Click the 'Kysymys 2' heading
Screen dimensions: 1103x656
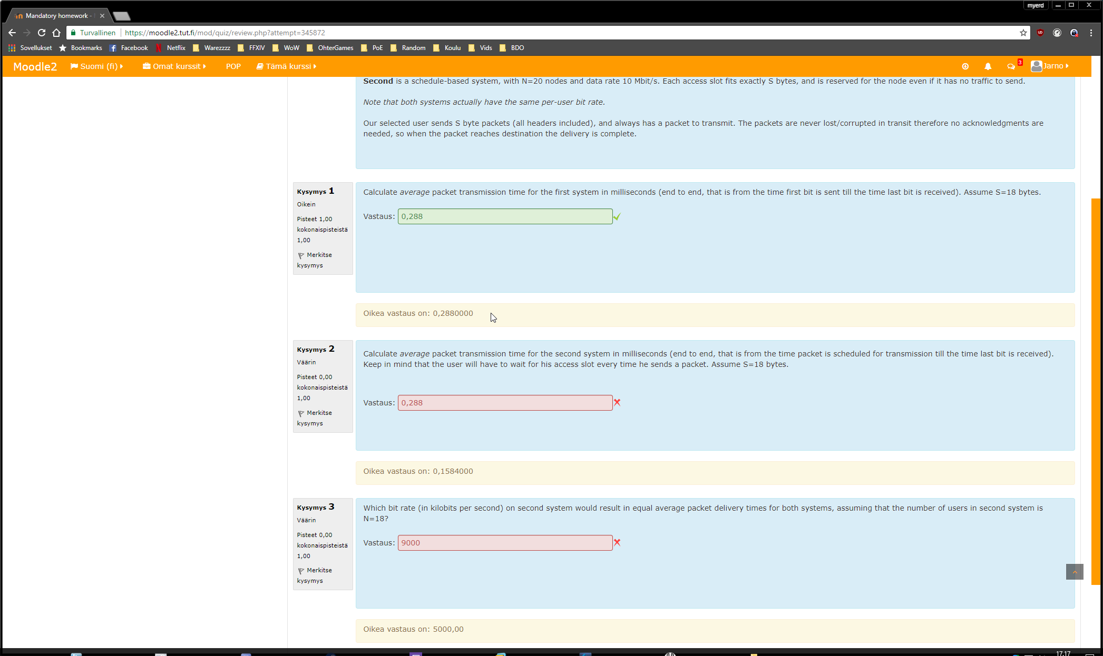(315, 349)
